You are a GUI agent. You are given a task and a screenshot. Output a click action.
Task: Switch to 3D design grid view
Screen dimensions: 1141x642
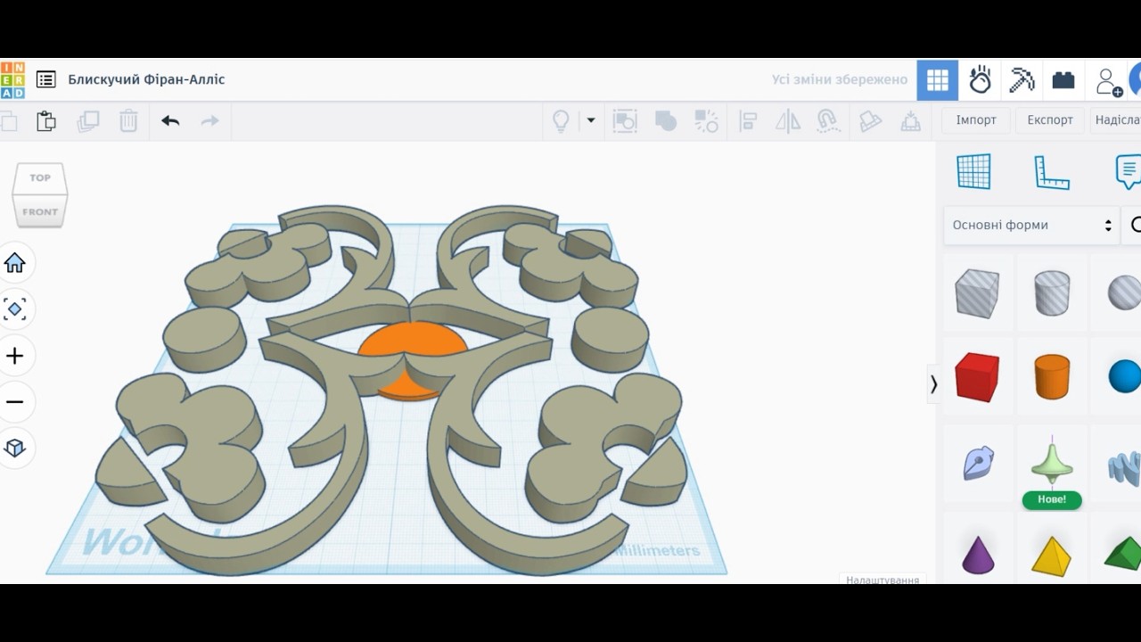pyautogui.click(x=938, y=80)
